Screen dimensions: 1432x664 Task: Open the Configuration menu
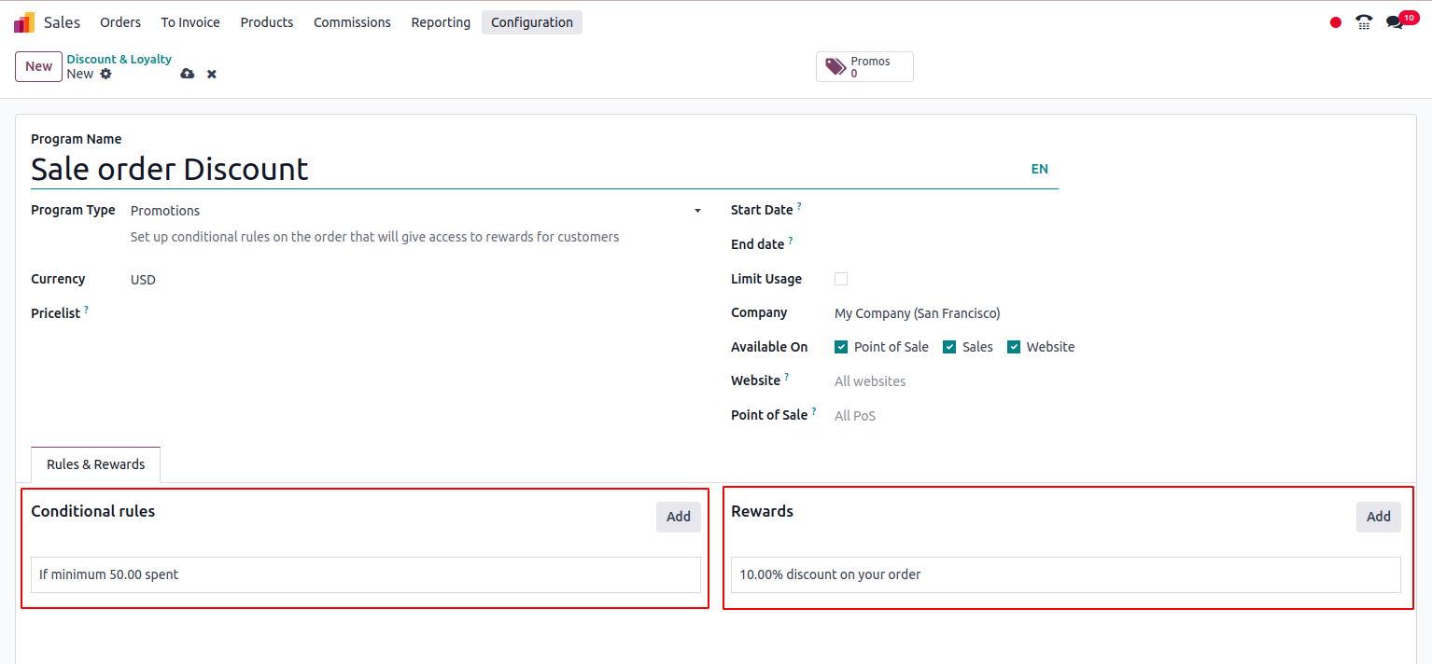[x=532, y=22]
